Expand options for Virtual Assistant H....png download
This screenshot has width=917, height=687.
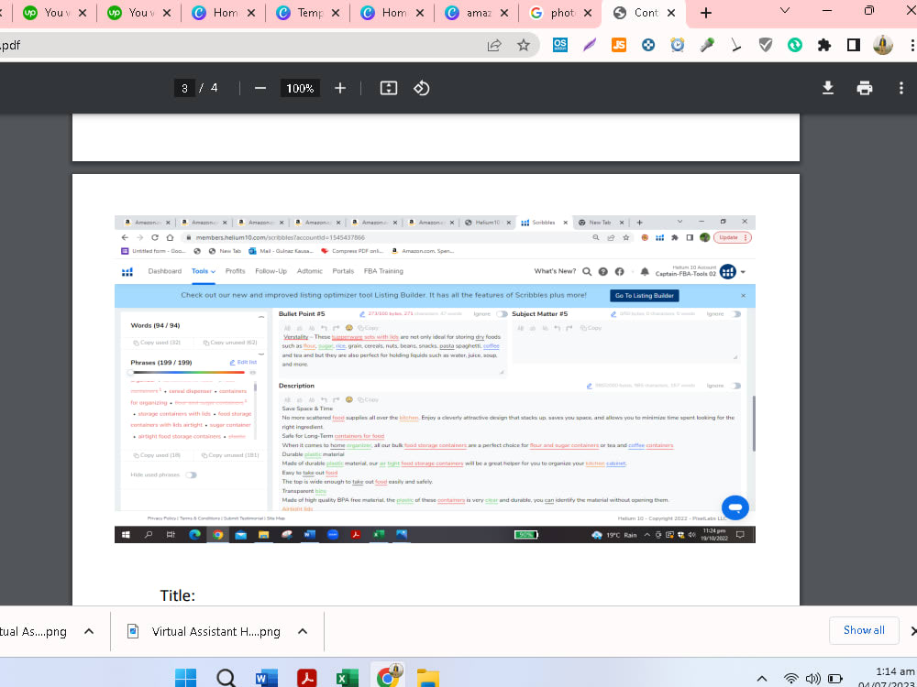click(303, 631)
